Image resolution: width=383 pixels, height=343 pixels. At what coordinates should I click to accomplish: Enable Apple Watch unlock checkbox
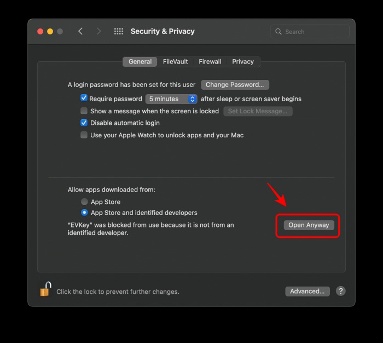84,135
